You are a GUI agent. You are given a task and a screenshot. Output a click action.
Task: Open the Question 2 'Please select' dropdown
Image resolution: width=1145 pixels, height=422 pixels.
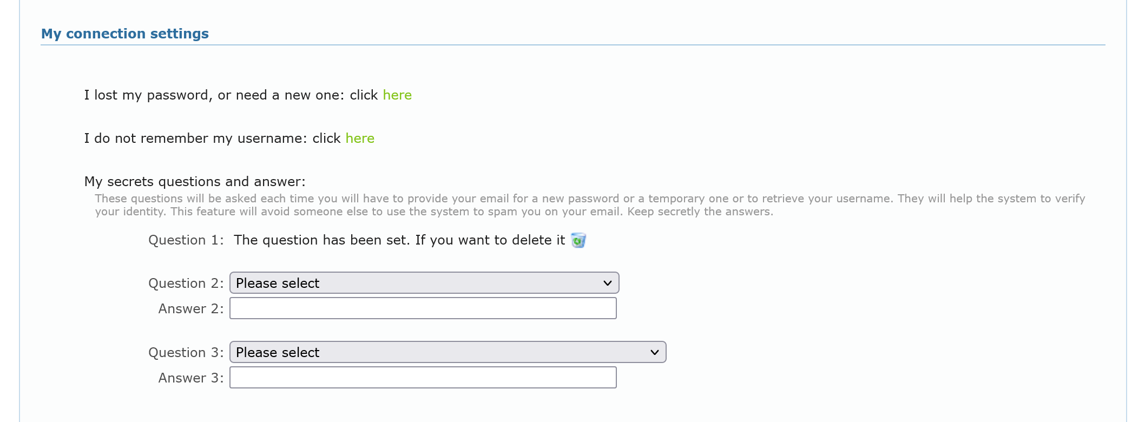[417, 283]
